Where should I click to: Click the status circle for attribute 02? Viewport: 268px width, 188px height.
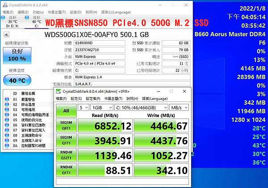(7, 104)
